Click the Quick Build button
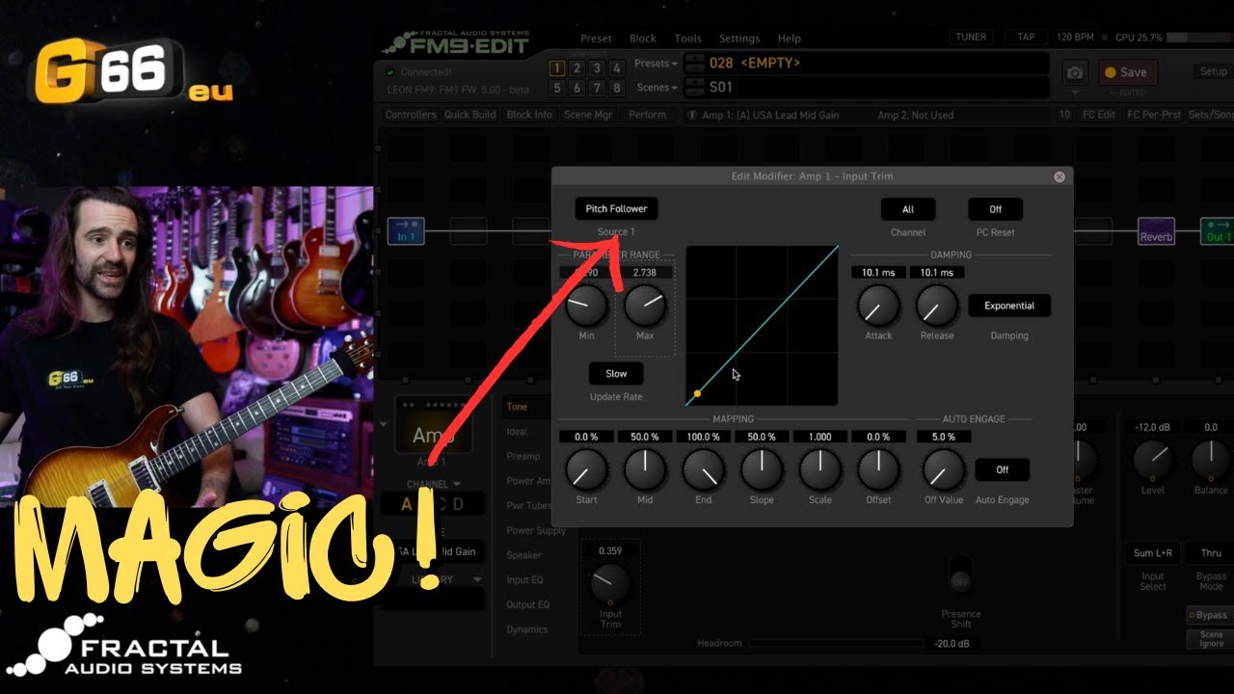This screenshot has height=694, width=1234. tap(470, 115)
